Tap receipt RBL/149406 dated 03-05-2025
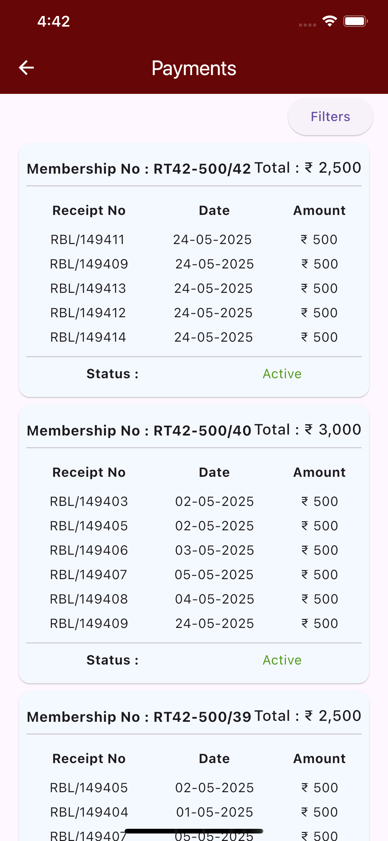 194,550
